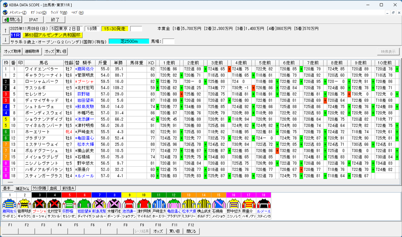
Task: Open the ウィンドウ(W) menu
Action: click(x=59, y=13)
